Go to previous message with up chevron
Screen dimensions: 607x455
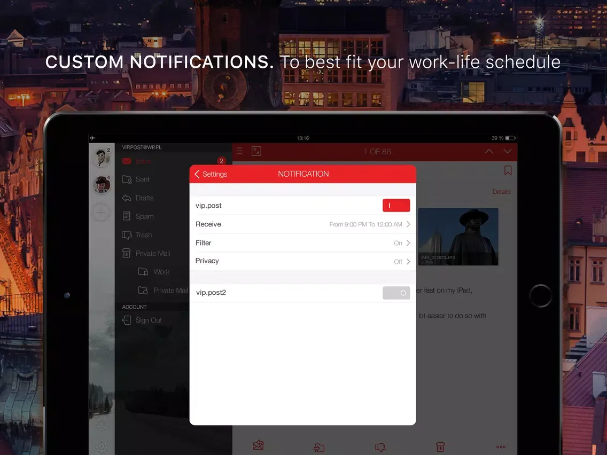tap(489, 151)
